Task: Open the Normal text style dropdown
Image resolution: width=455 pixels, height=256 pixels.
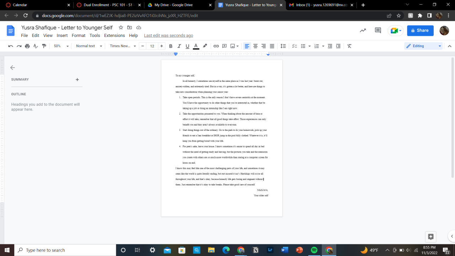Action: click(x=89, y=46)
